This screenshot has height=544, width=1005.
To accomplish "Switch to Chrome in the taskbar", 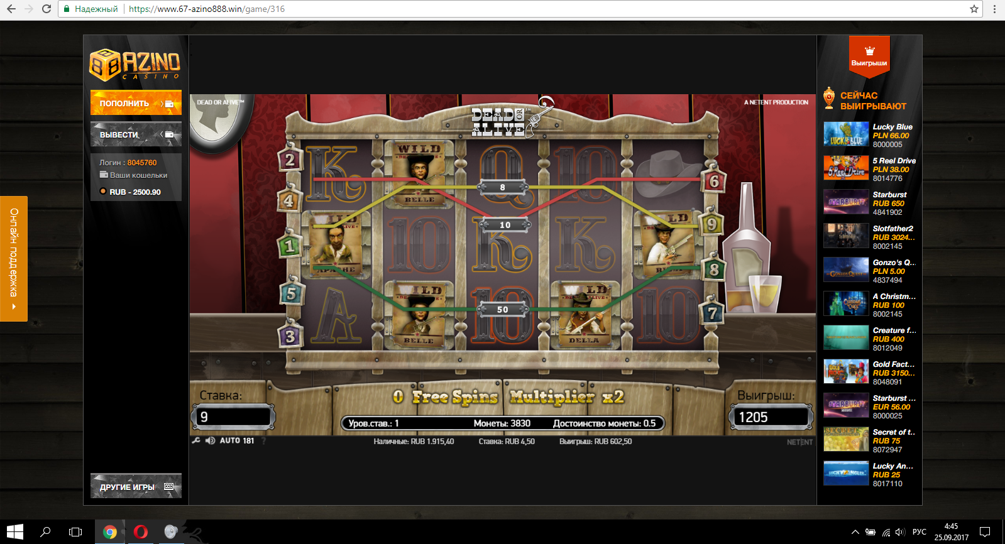I will click(x=110, y=531).
